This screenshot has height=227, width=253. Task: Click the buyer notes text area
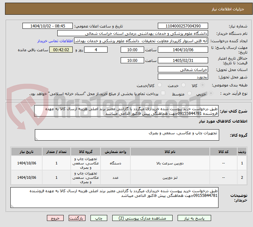(114, 198)
